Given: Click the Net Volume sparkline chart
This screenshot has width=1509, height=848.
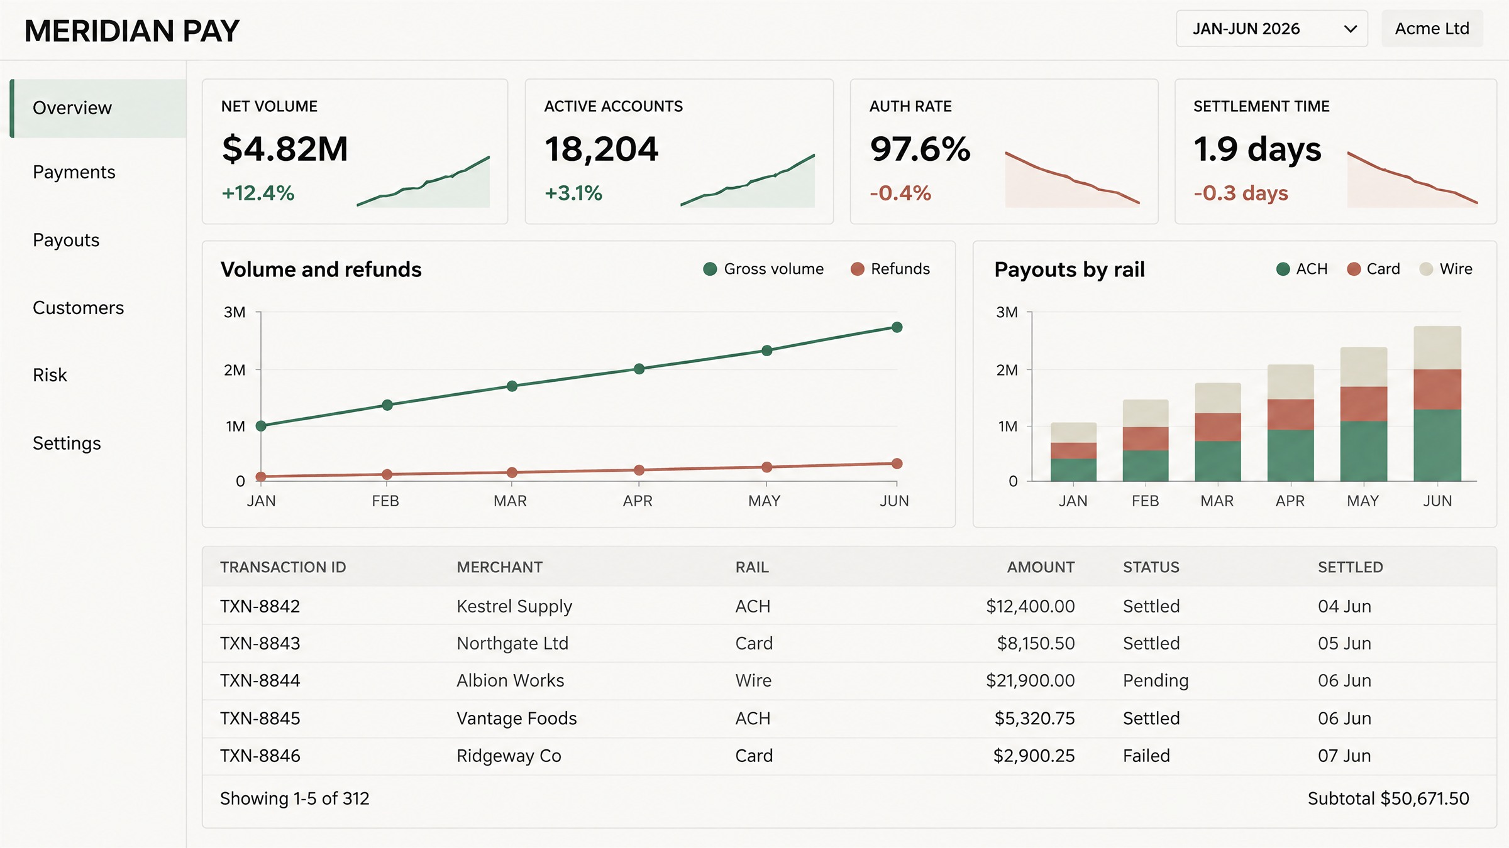Looking at the screenshot, I should (423, 182).
